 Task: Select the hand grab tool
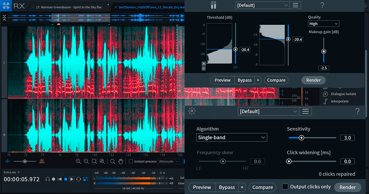pyautogui.click(x=121, y=161)
